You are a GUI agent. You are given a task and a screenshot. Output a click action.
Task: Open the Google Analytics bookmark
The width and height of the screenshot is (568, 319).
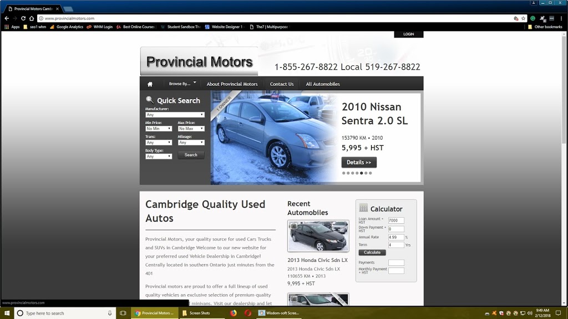[67, 27]
